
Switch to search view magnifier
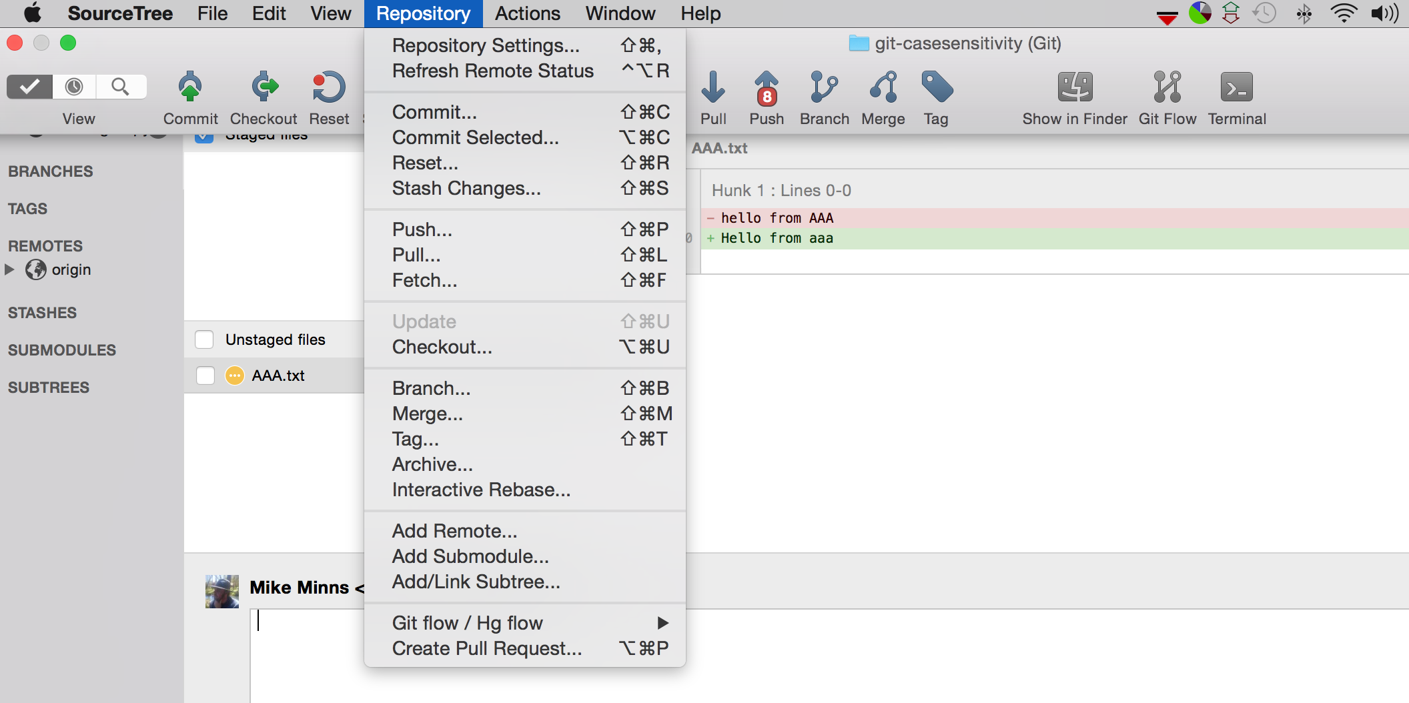(121, 87)
